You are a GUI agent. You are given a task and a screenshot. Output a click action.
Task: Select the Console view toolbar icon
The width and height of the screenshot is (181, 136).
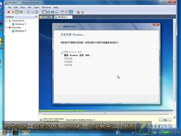point(71,12)
